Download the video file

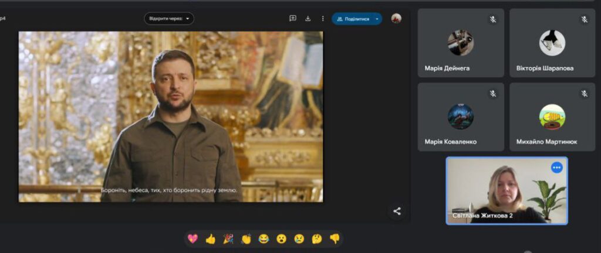[x=308, y=18]
